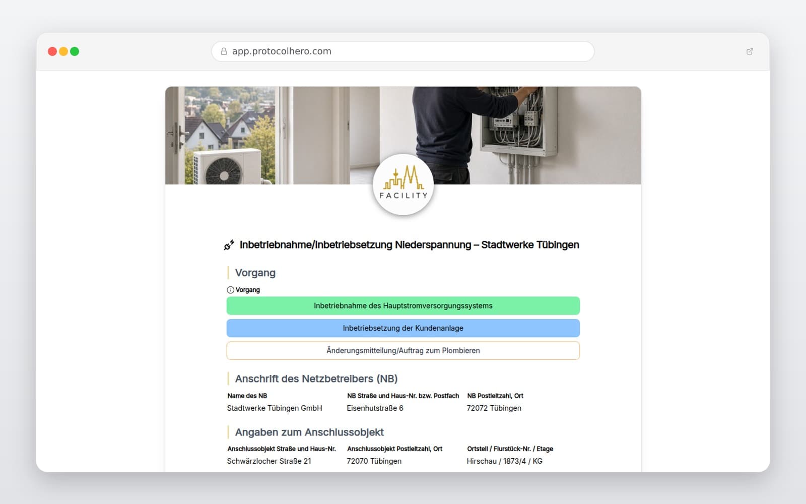This screenshot has width=806, height=504.
Task: Click the red close window button
Action: click(x=52, y=51)
